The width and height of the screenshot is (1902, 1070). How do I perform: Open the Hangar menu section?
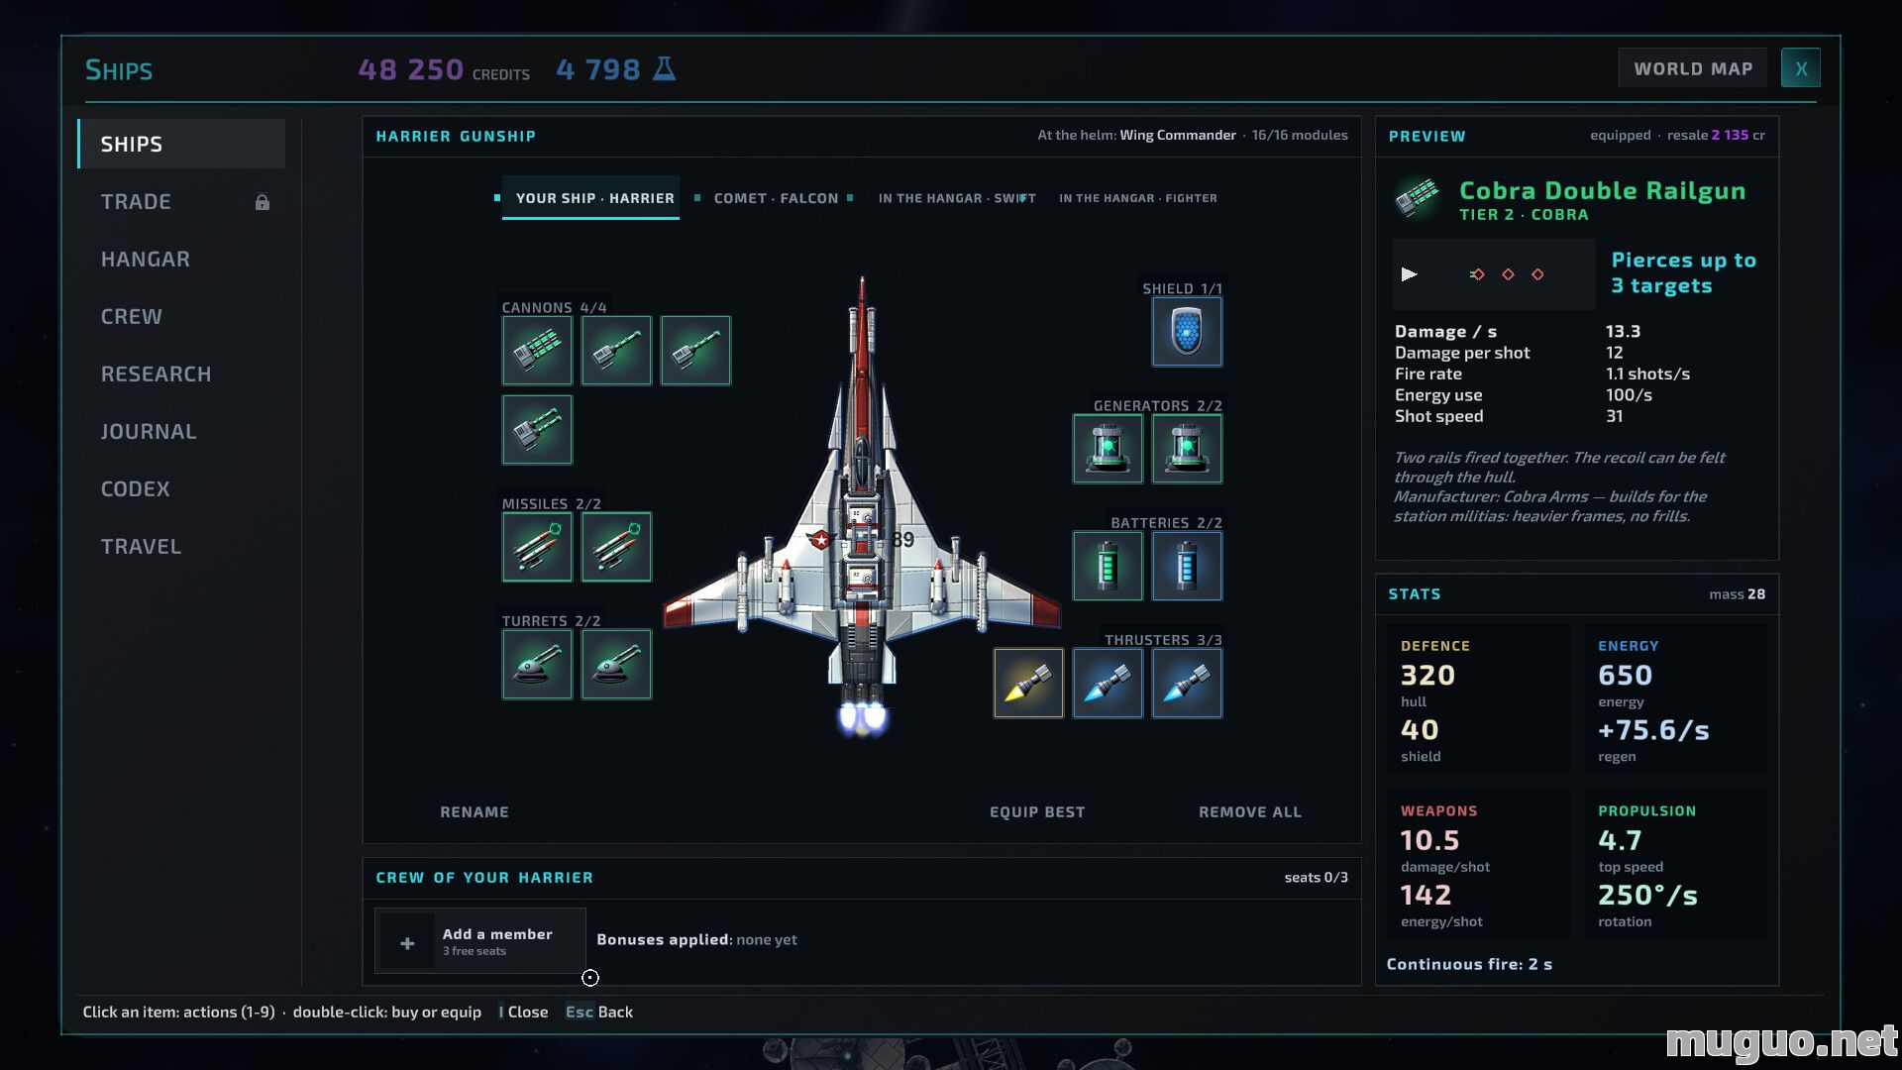tap(181, 260)
